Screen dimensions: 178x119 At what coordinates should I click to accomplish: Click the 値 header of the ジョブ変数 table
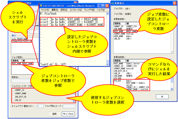30,61
